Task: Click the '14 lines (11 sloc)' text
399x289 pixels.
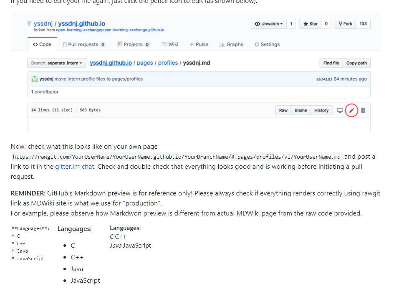Action: coord(52,110)
